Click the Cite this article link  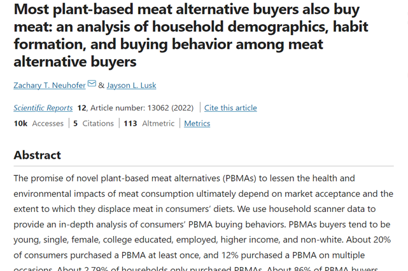pyautogui.click(x=230, y=108)
